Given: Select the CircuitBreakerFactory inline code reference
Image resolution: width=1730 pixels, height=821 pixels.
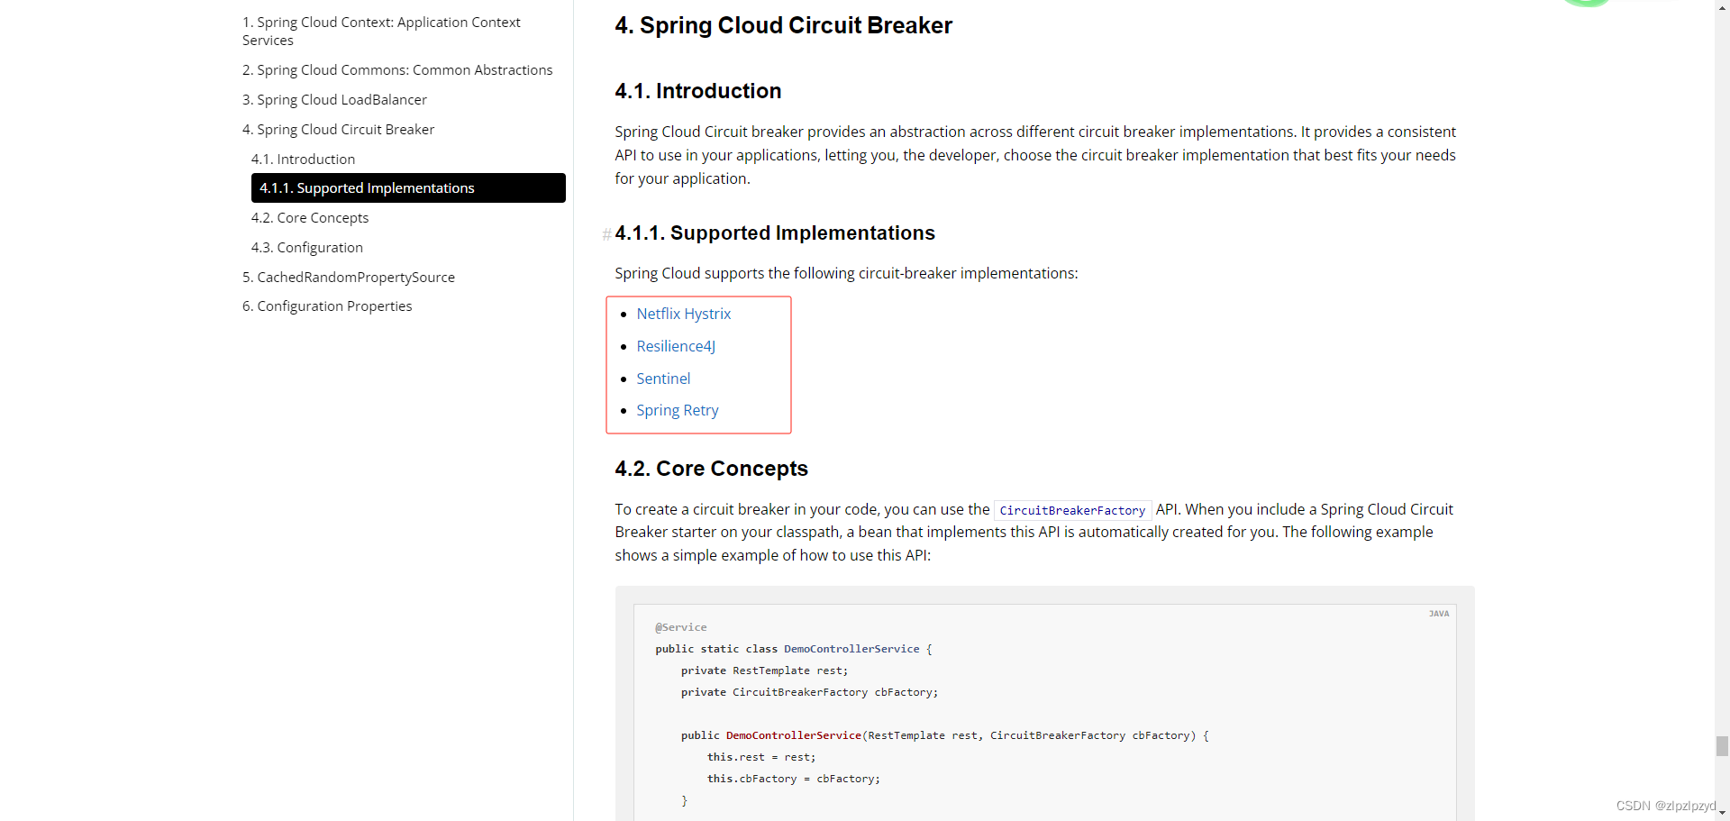Looking at the screenshot, I should click(1071, 509).
